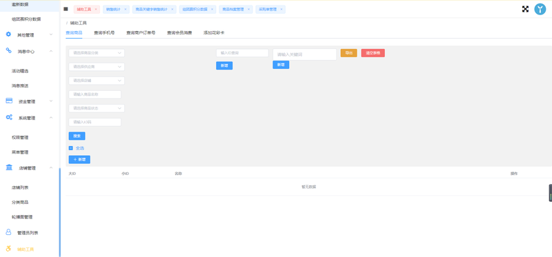This screenshot has width=552, height=257.
Task: Click the link icon beside 消息中心
Action: [x=9, y=50]
